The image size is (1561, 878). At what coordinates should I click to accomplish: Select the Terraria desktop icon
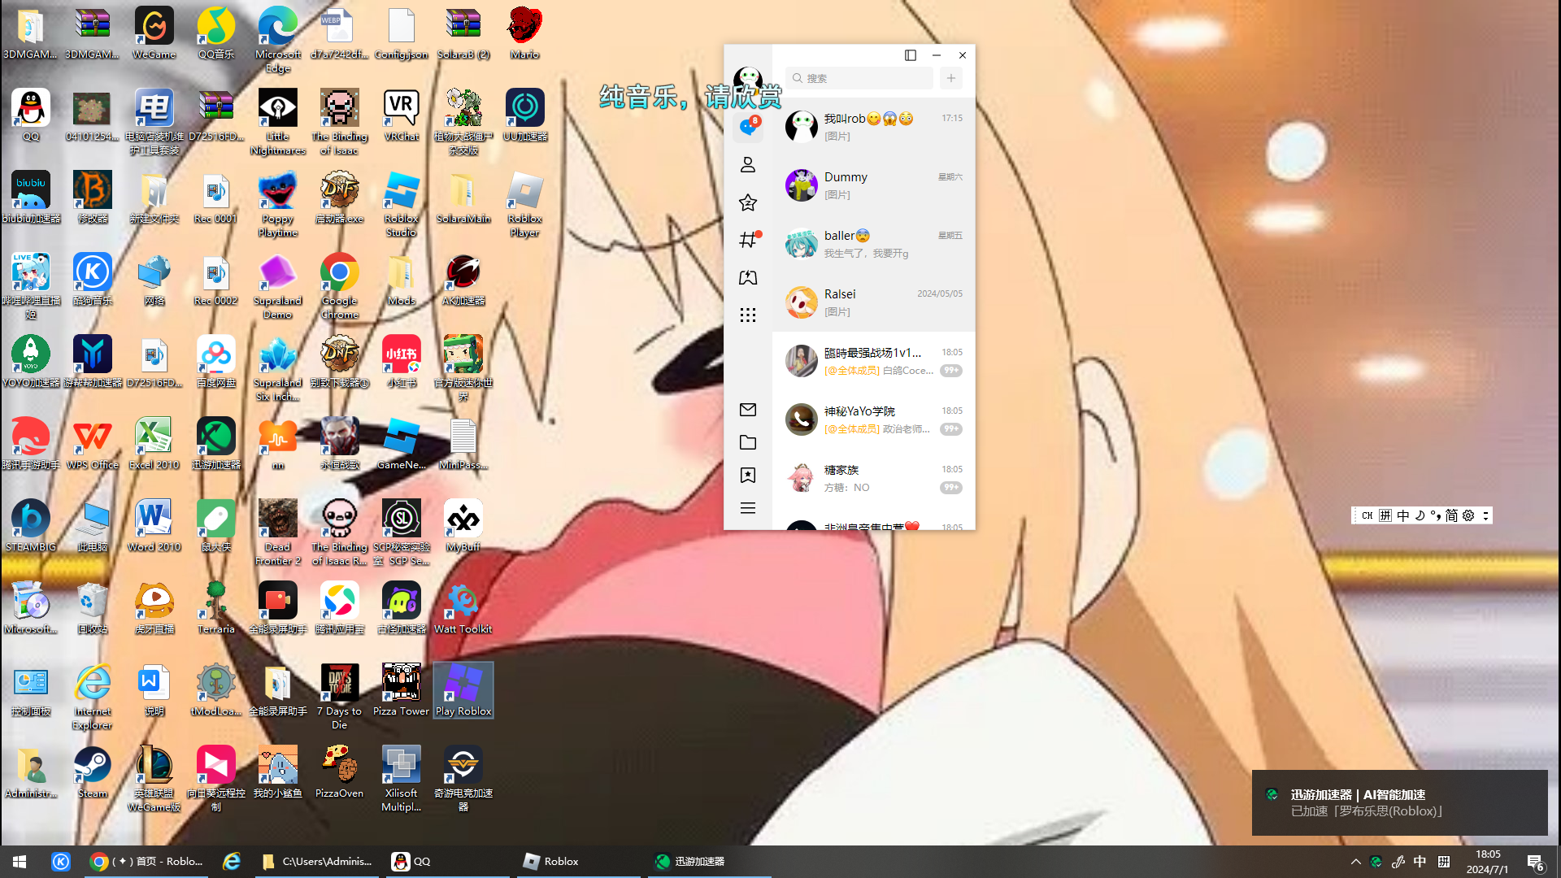pyautogui.click(x=216, y=608)
